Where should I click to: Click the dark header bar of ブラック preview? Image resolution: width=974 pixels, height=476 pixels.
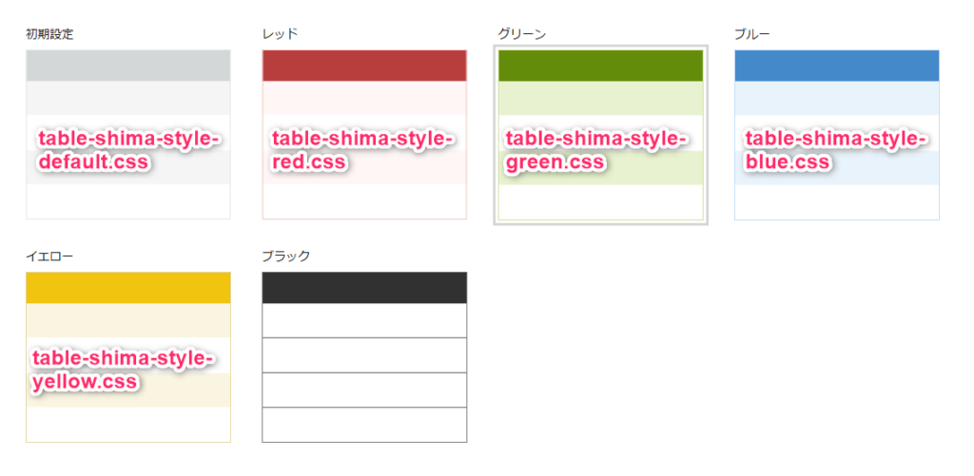coord(364,288)
